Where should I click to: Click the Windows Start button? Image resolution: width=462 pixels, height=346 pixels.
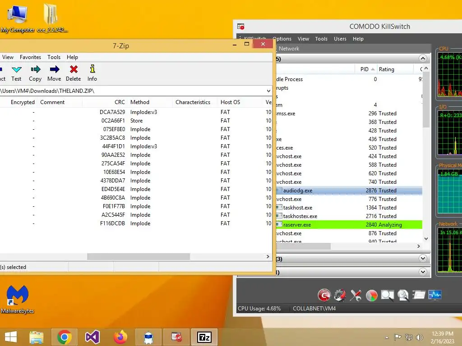pos(11,337)
